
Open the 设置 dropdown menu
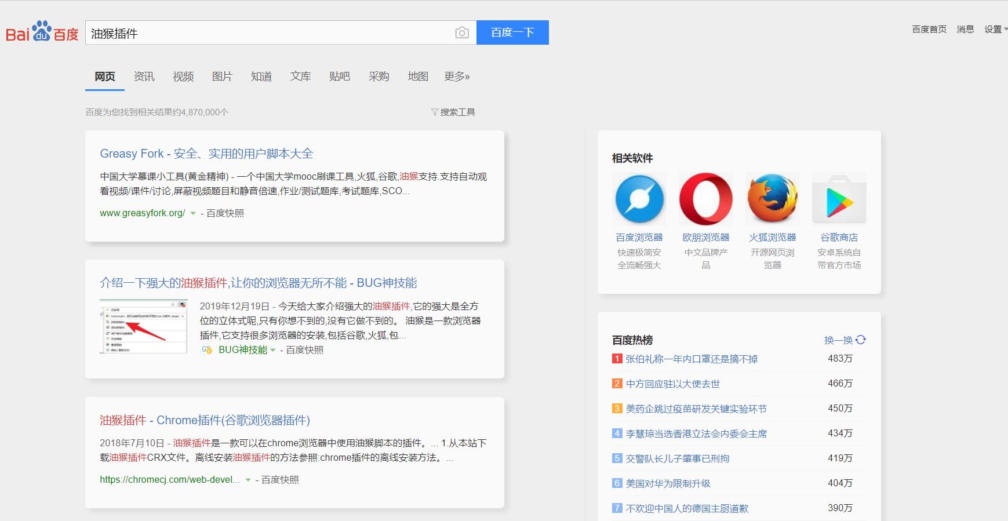(995, 29)
